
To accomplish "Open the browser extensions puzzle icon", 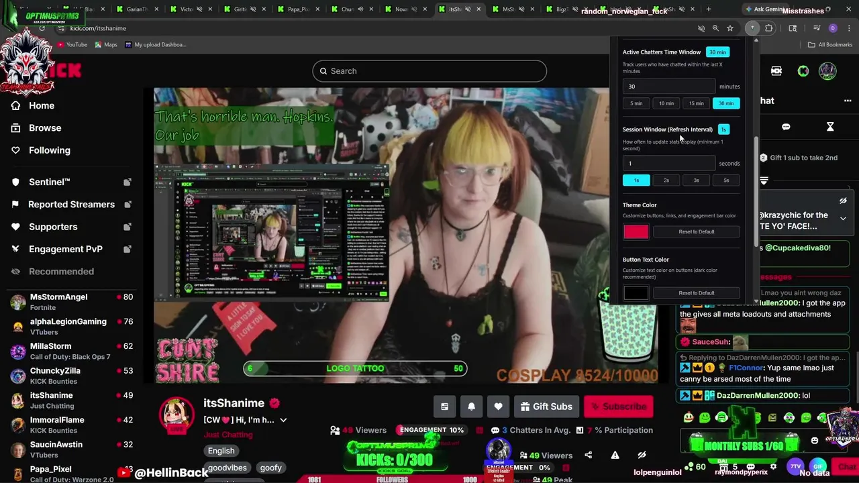I will 769,28.
